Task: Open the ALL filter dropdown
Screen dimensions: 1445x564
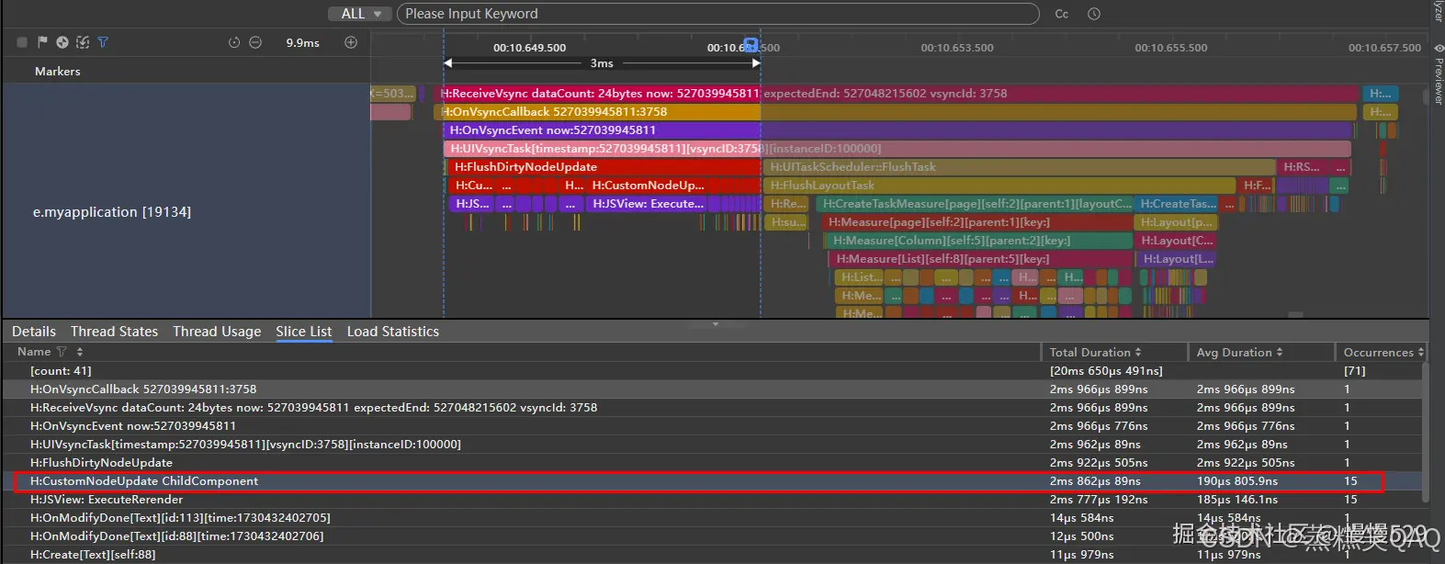Action: point(360,14)
